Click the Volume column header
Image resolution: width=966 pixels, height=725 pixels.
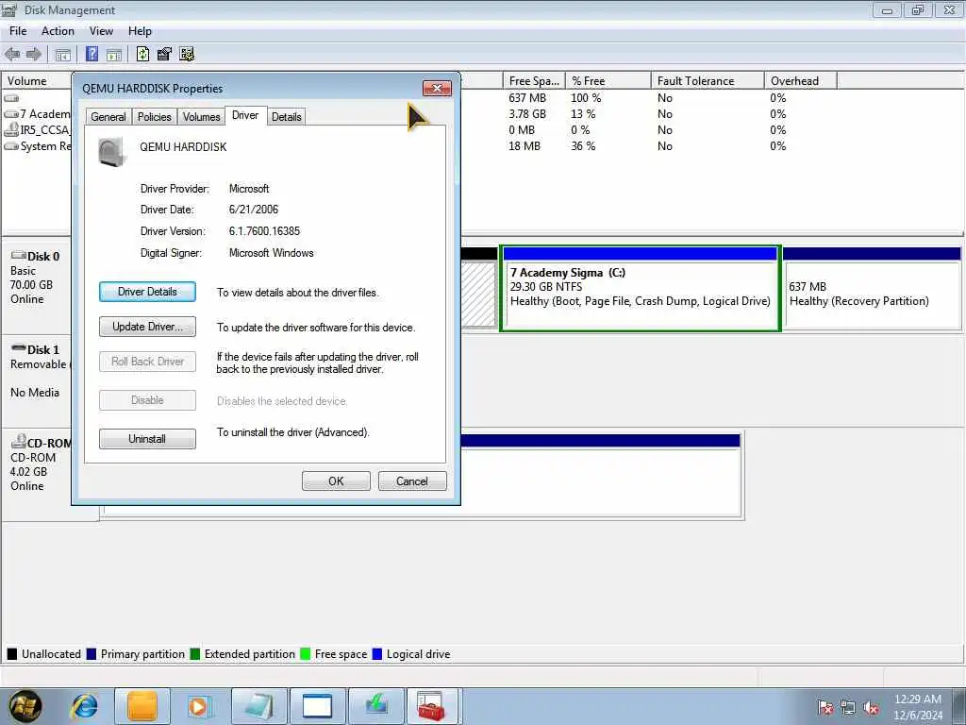pyautogui.click(x=37, y=81)
